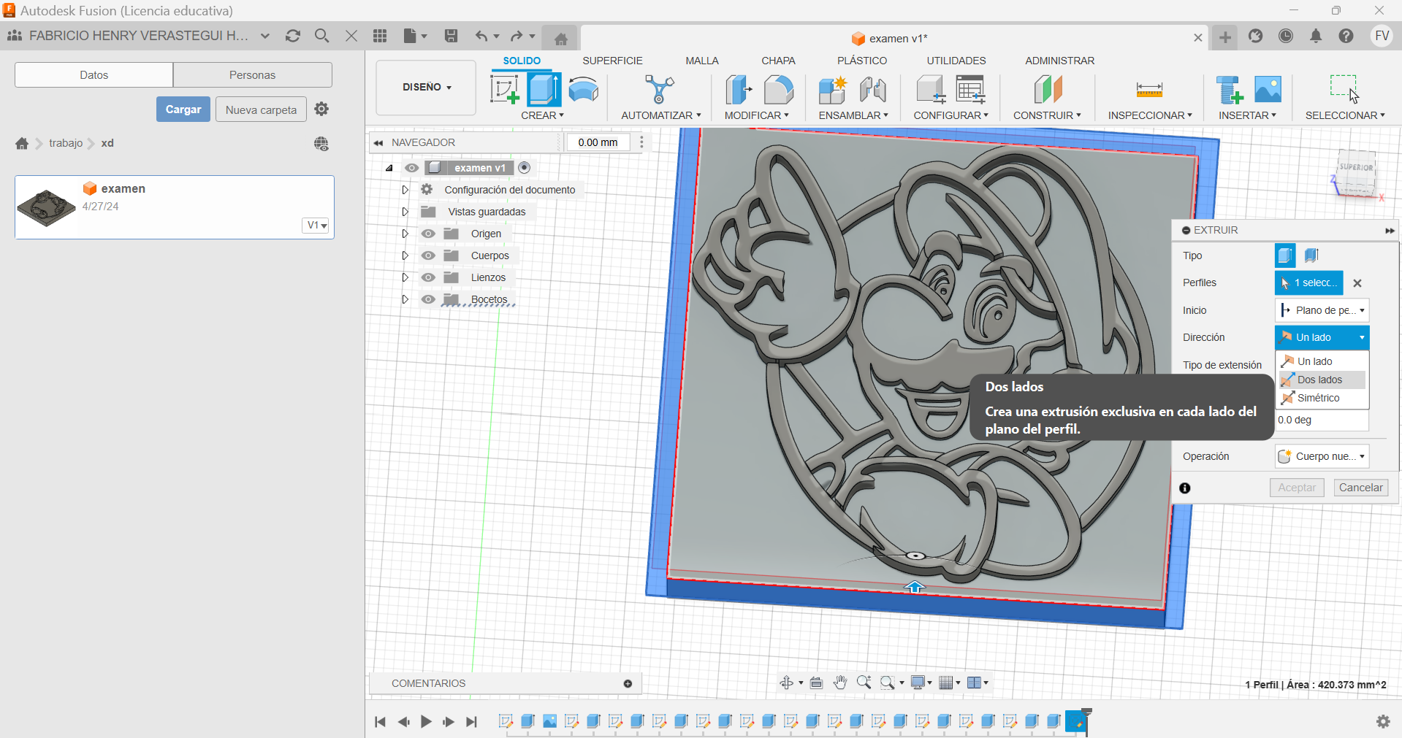Hide the Lienzos folder
The height and width of the screenshot is (738, 1402).
428,277
